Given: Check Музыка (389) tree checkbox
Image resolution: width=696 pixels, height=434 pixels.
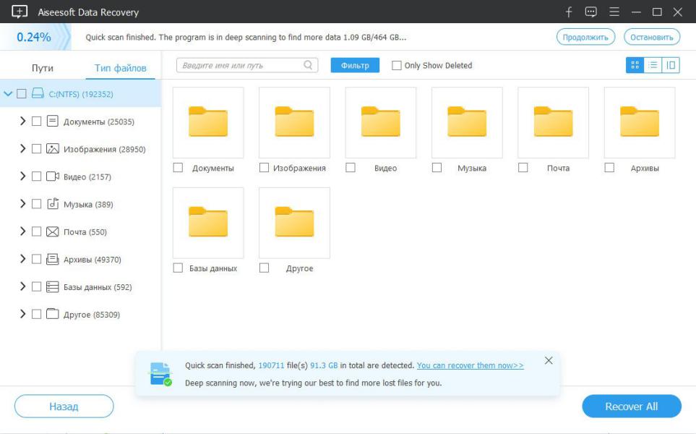Looking at the screenshot, I should point(36,204).
